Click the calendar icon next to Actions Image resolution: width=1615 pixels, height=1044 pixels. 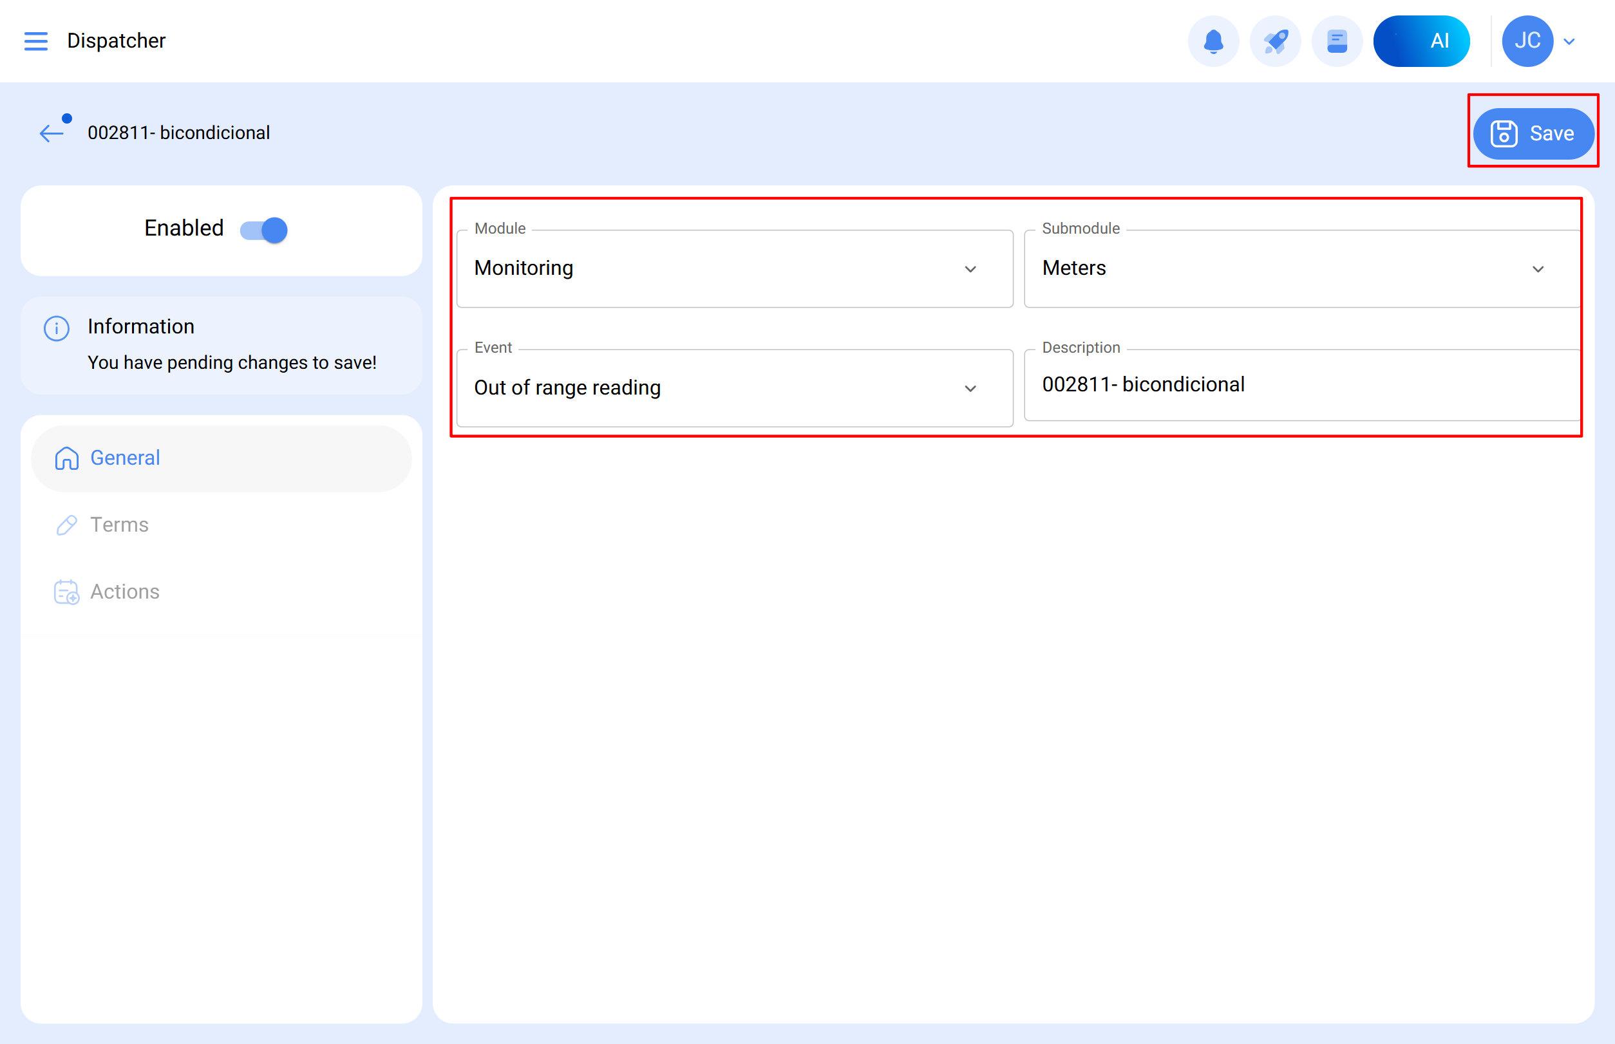pos(66,591)
